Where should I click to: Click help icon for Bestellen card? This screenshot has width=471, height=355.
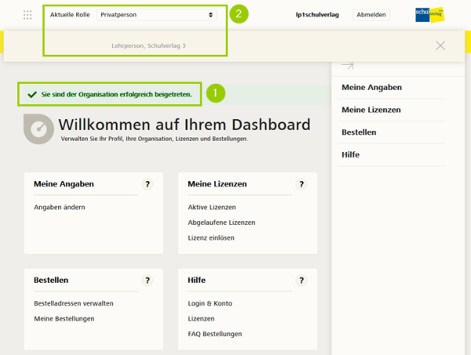coord(147,281)
